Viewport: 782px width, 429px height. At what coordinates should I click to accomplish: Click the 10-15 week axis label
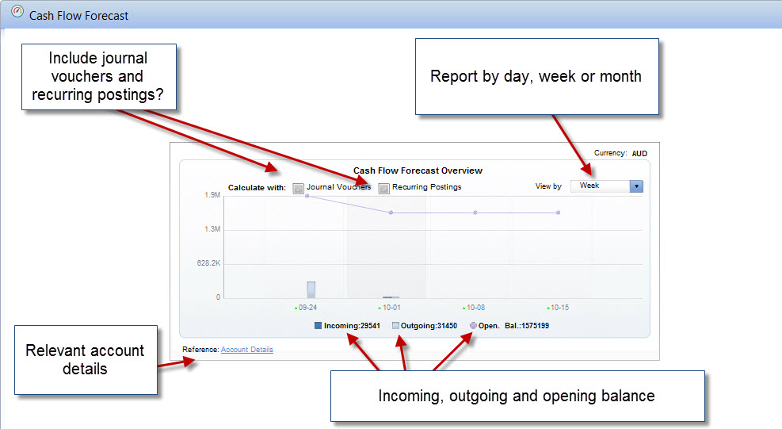pyautogui.click(x=559, y=307)
